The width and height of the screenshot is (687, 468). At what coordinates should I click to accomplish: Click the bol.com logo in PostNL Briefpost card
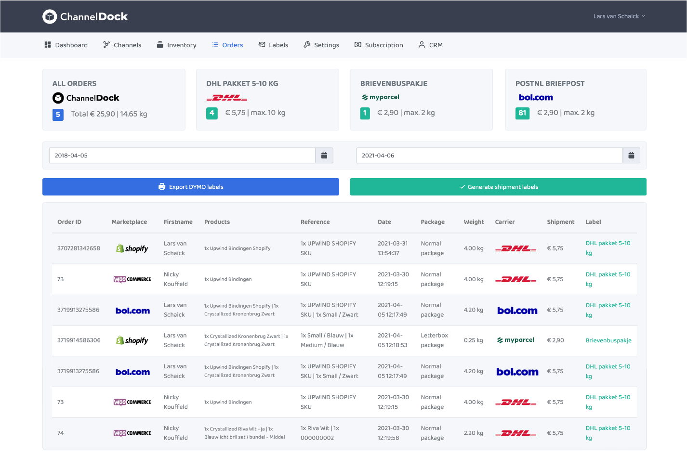(x=536, y=97)
